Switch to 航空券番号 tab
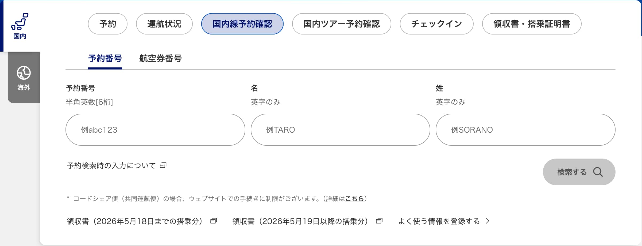This screenshot has width=642, height=246. [x=160, y=58]
